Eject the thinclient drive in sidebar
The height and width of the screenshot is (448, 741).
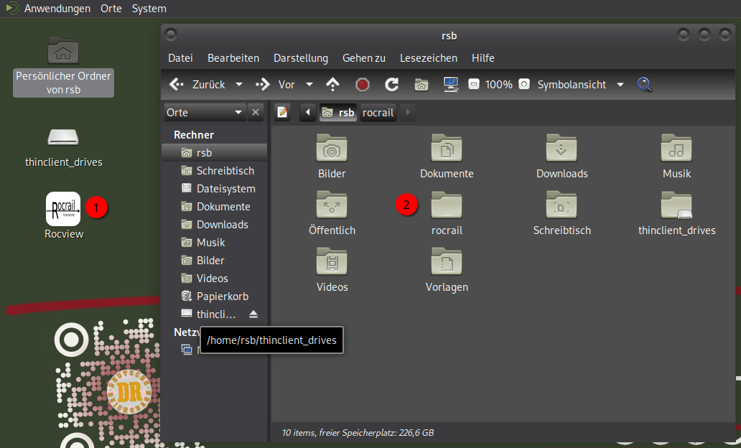click(253, 314)
